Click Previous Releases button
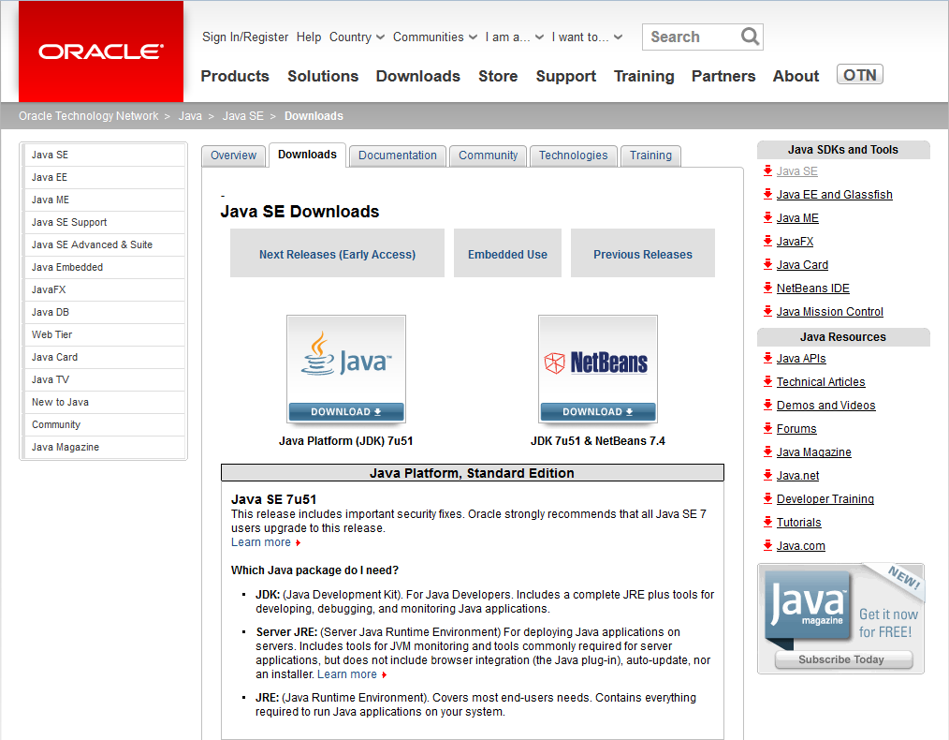The width and height of the screenshot is (949, 740). 643,254
